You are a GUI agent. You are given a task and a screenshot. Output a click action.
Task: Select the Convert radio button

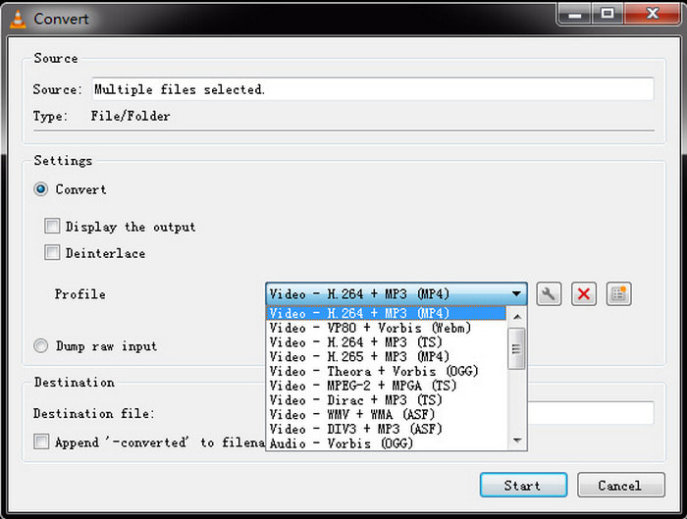point(41,189)
